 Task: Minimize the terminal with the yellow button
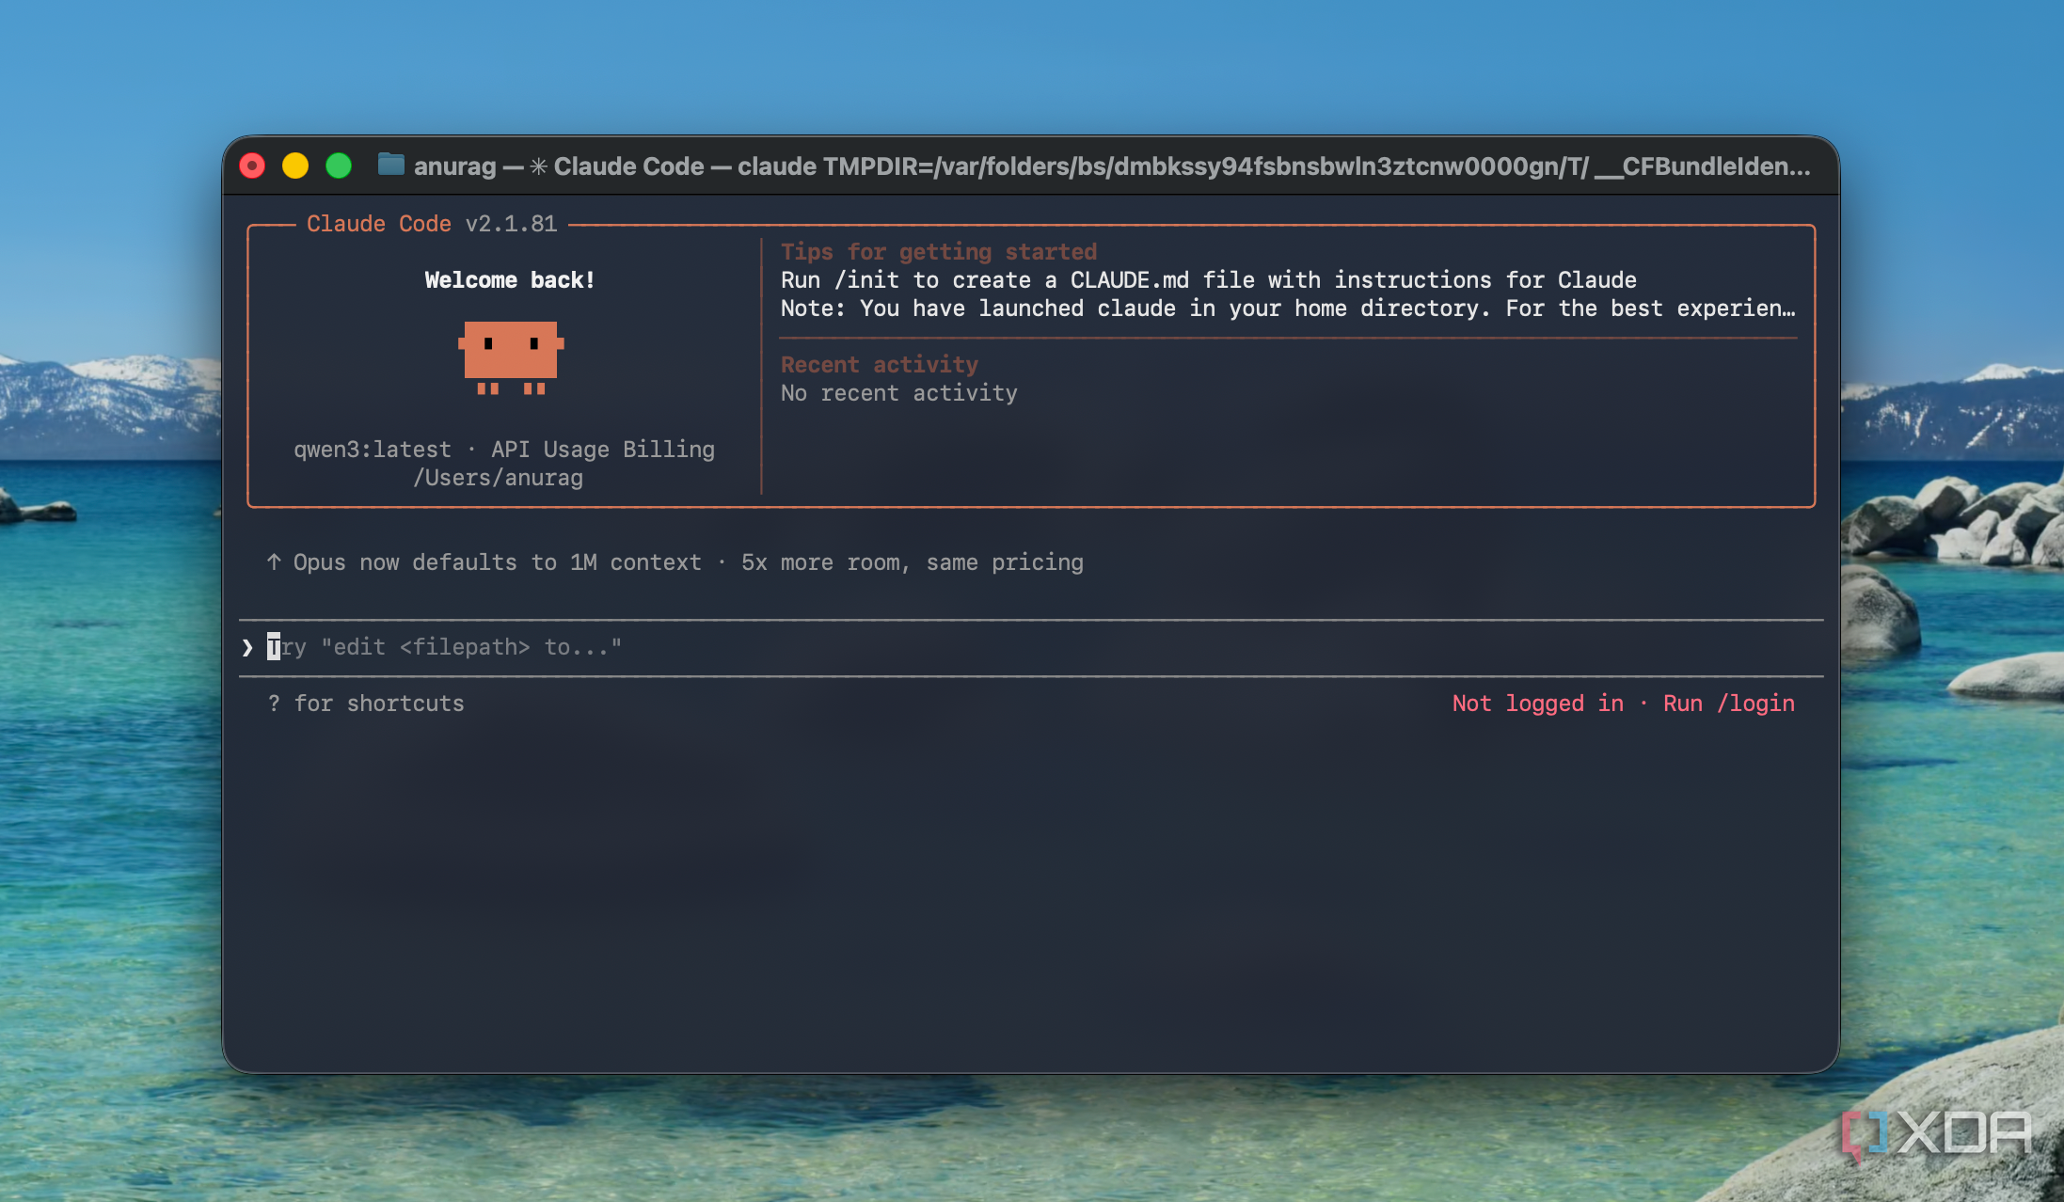[x=295, y=166]
